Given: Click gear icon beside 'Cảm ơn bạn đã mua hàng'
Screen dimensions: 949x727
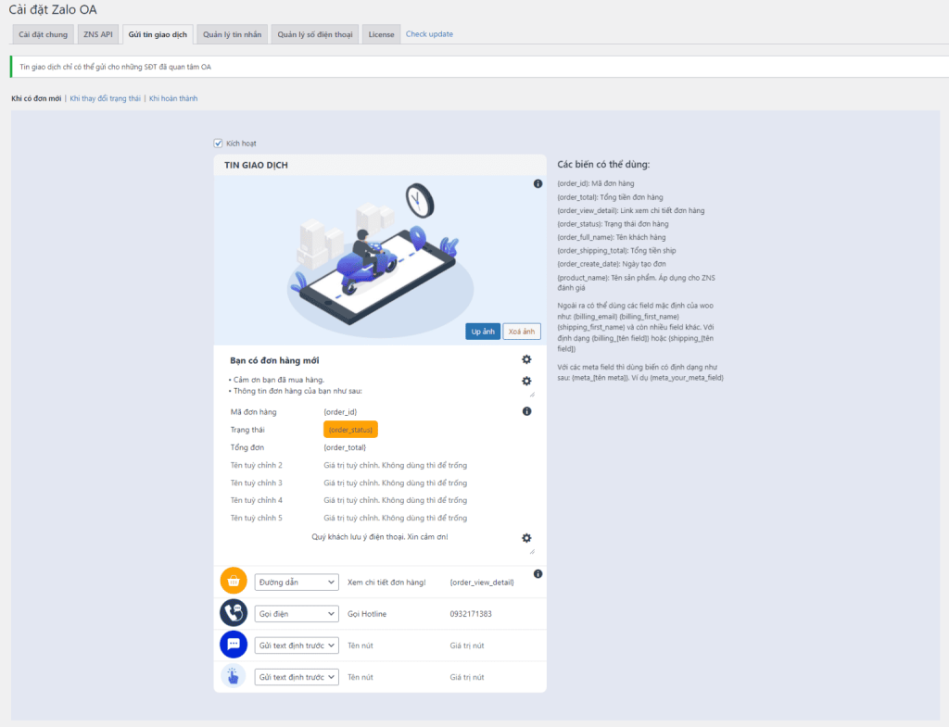Looking at the screenshot, I should coord(526,381).
